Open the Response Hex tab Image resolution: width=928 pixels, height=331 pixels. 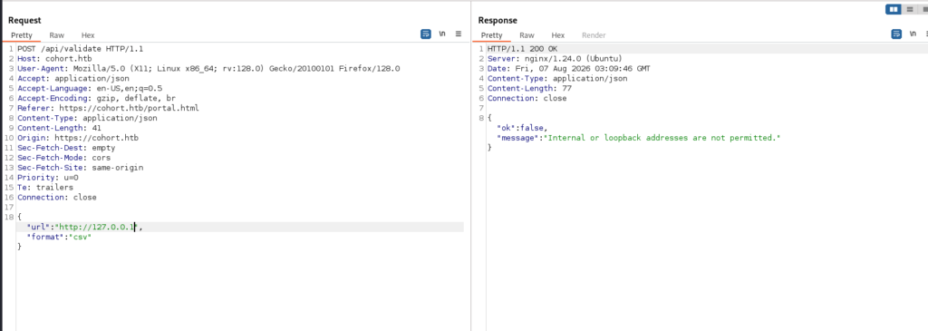[x=558, y=35]
